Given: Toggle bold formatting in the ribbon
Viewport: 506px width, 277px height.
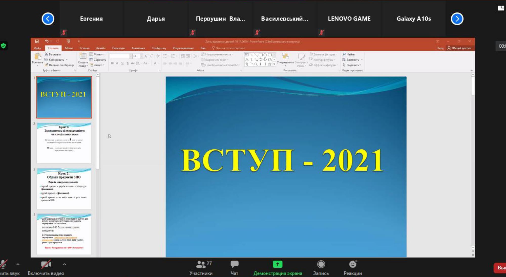Looking at the screenshot, I should click(x=112, y=63).
